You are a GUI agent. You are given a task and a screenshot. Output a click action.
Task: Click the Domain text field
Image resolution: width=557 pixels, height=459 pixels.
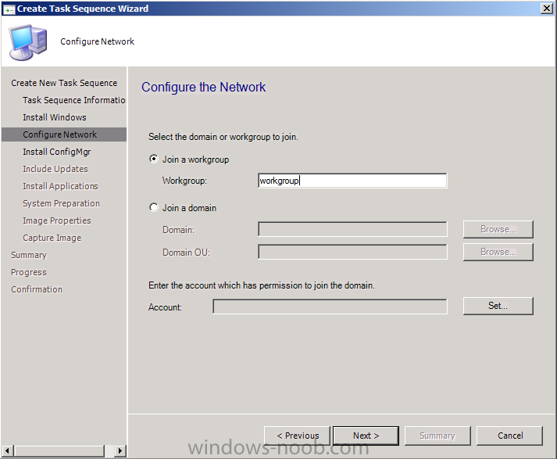click(x=352, y=229)
